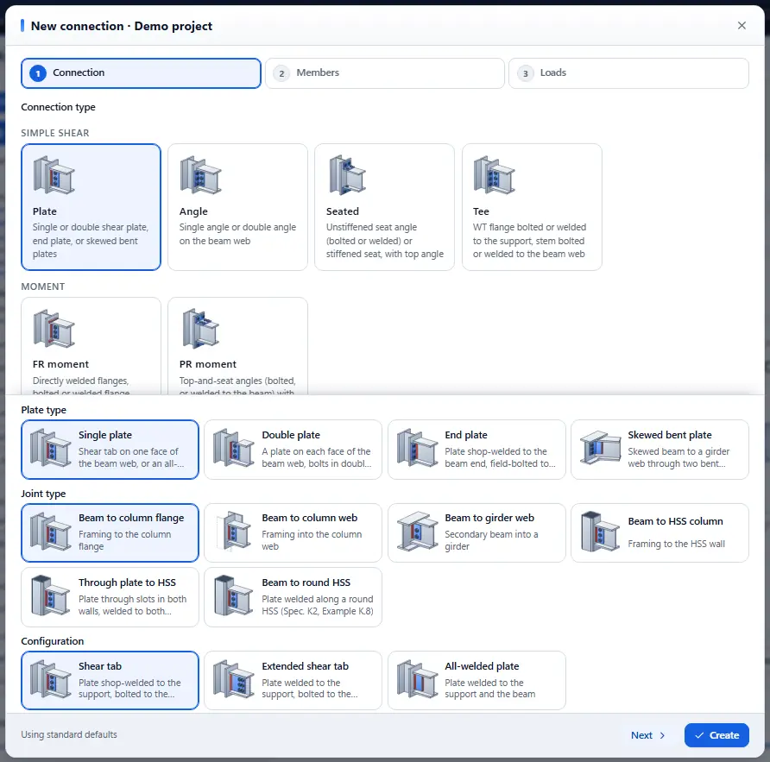Click the Through plate to HSS icon
770x762 pixels.
(51, 596)
